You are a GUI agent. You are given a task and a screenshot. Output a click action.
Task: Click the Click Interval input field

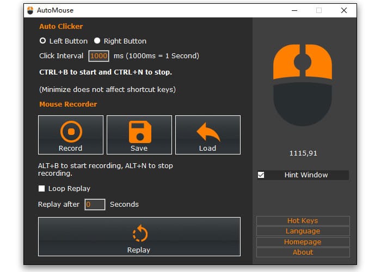tap(99, 56)
